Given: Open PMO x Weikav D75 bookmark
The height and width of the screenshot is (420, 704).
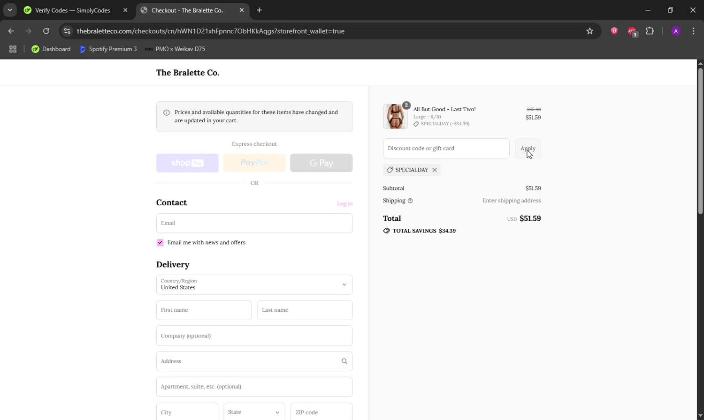Looking at the screenshot, I should click(175, 49).
